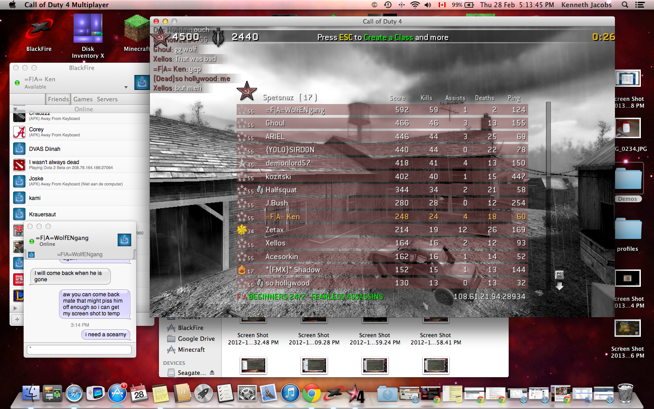Open Finder from the Dock
Screen dimensions: 654x409
tap(31, 394)
